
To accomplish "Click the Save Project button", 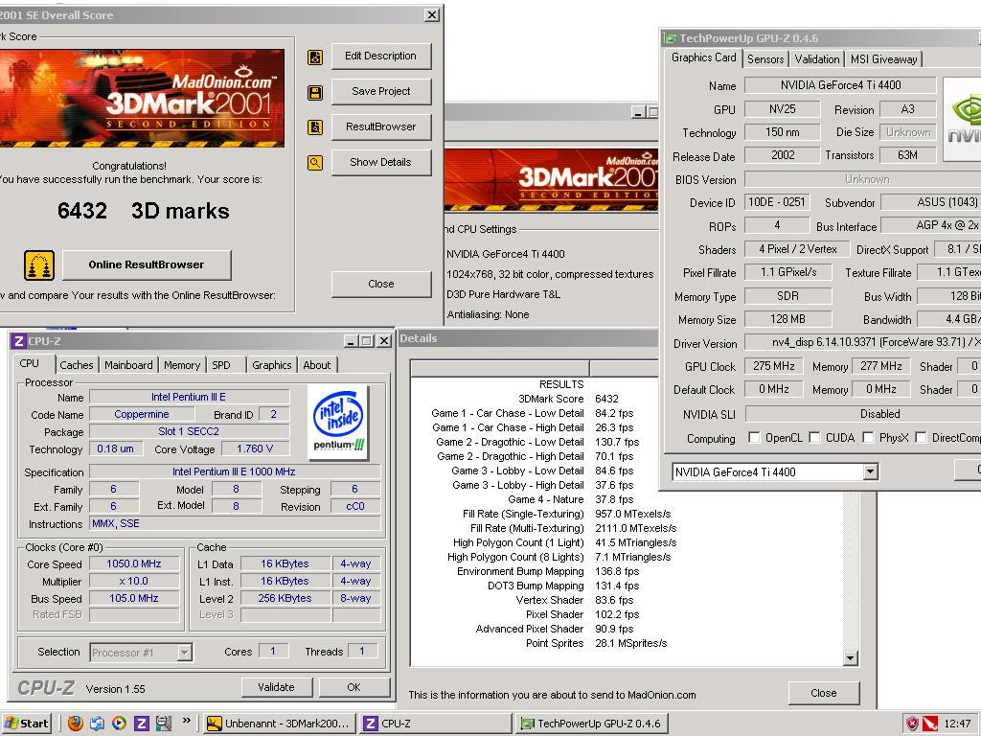I will (381, 91).
